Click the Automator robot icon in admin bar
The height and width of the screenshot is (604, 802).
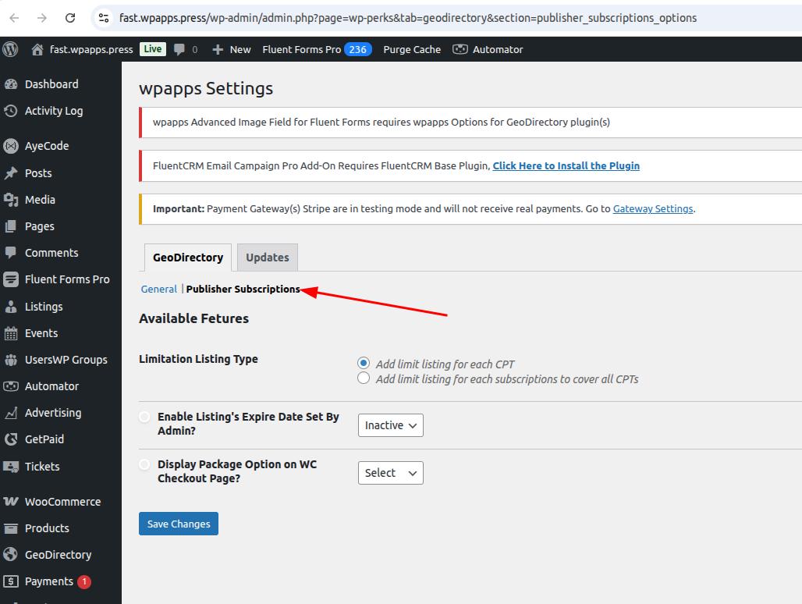pos(460,49)
